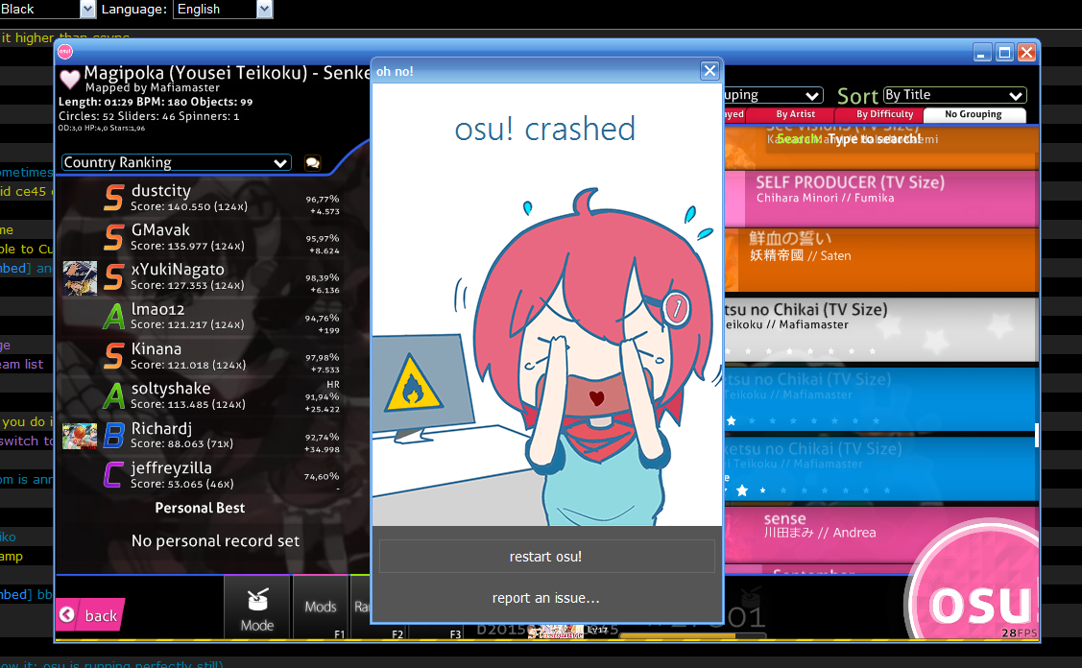This screenshot has height=668, width=1082.
Task: Select the By Difficulty tab
Action: [x=884, y=114]
